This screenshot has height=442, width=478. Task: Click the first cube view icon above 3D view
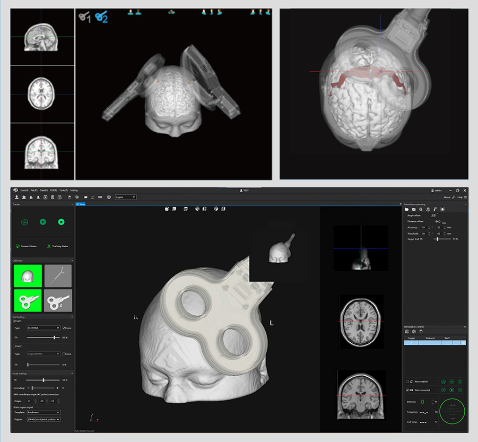pyautogui.click(x=167, y=209)
